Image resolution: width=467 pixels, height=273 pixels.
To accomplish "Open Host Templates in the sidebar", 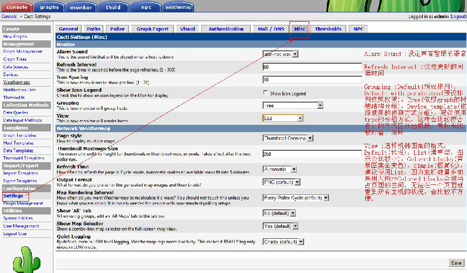I will 19,143.
